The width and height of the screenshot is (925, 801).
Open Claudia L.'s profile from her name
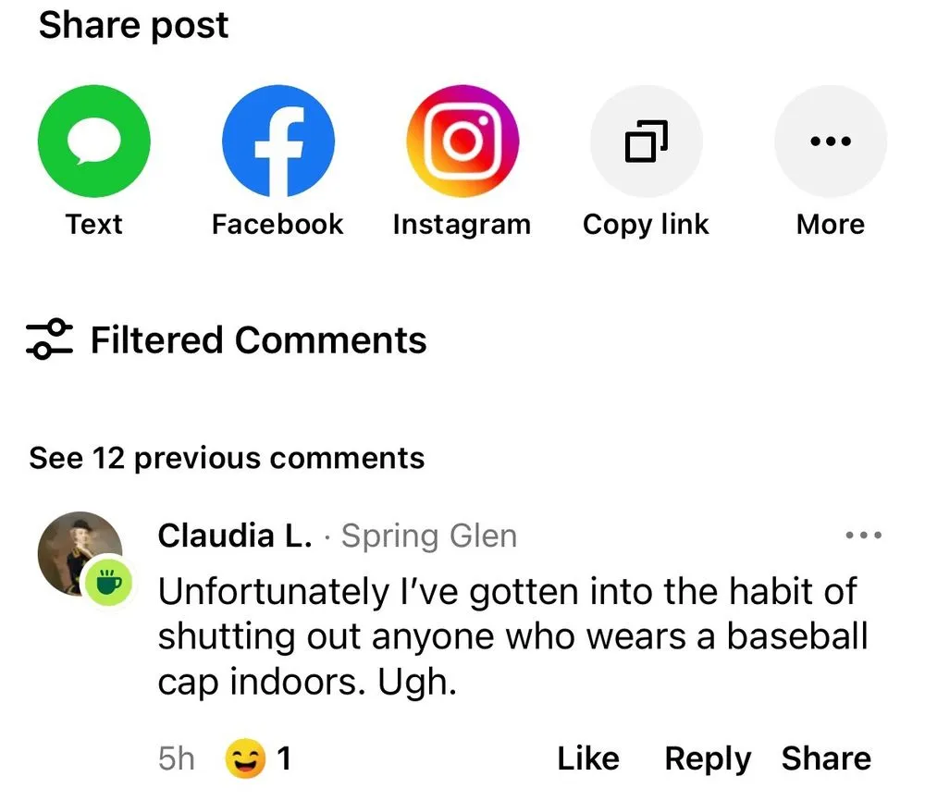coord(235,536)
